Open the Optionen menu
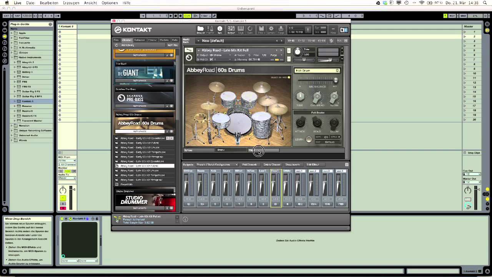 pyautogui.click(x=110, y=3)
